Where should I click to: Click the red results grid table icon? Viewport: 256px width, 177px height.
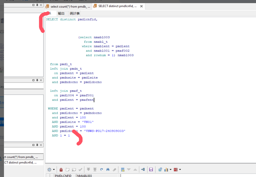176,170
